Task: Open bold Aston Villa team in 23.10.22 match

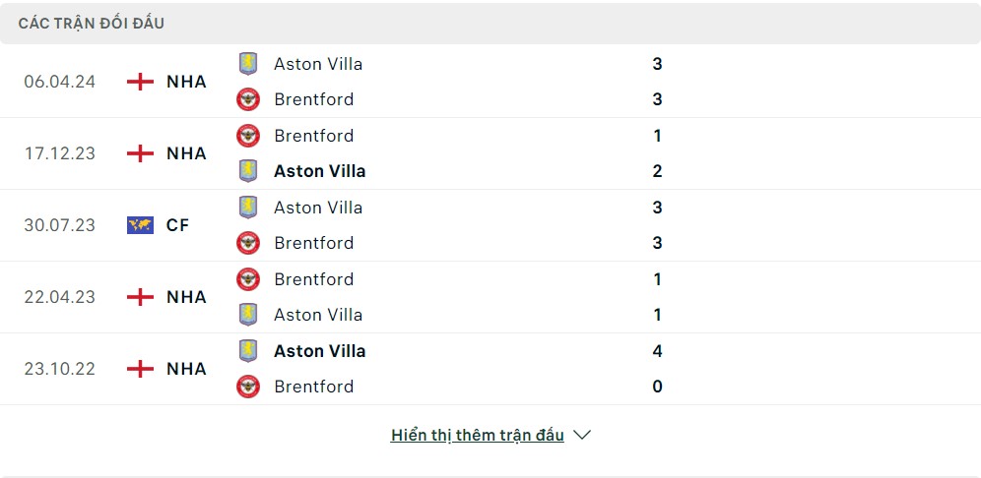Action: pyautogui.click(x=319, y=351)
